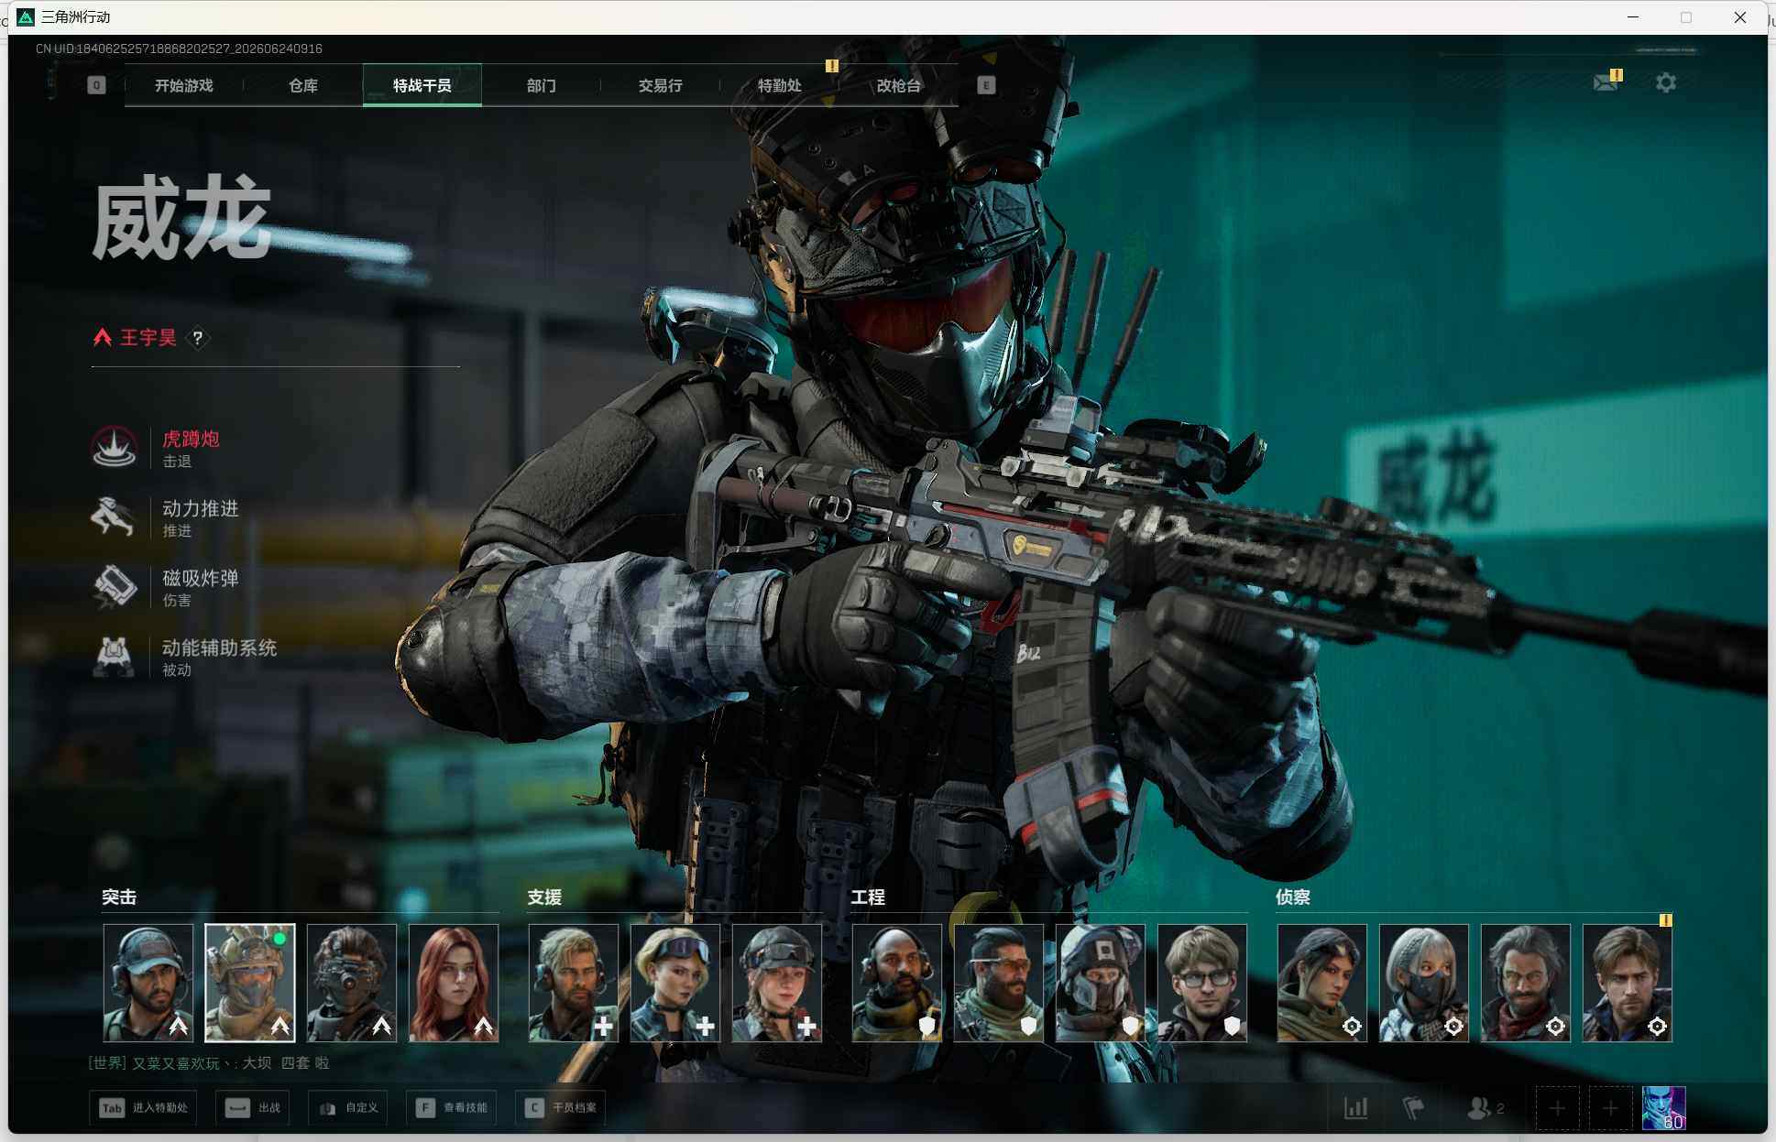Viewport: 1776px width, 1142px height.
Task: Click the question mark beside 王宇昊
Action: pyautogui.click(x=197, y=338)
